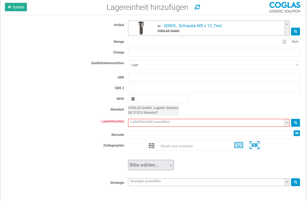Viewport: 307px width, 201px height.
Task: Open the MHD calendar date picker
Action: point(133,99)
